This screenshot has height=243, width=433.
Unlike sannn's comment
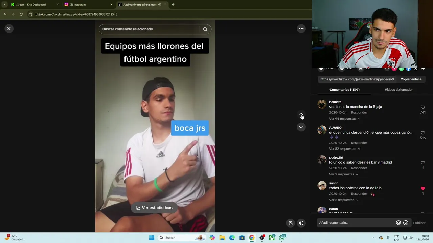click(x=423, y=188)
